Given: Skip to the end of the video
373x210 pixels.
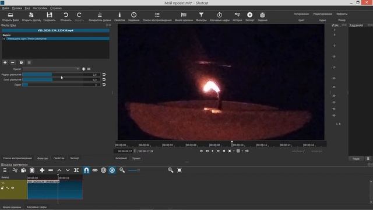Looking at the screenshot, I should (224, 151).
